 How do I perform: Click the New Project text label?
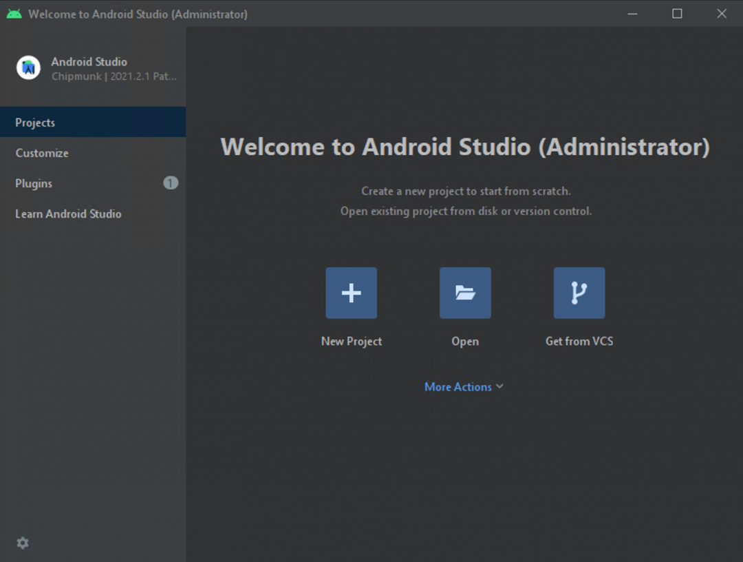(x=351, y=341)
